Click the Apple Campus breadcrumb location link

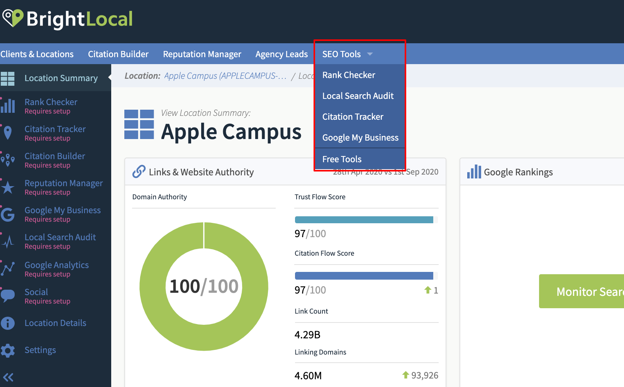click(225, 76)
